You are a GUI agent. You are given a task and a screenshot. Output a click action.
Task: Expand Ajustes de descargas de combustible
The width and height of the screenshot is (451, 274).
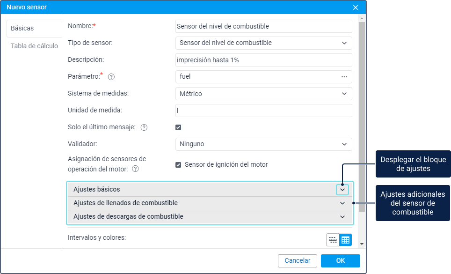342,217
